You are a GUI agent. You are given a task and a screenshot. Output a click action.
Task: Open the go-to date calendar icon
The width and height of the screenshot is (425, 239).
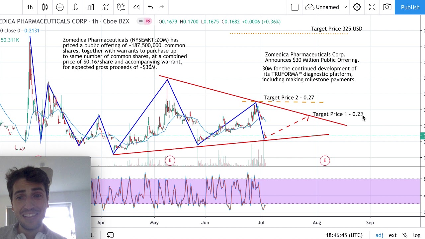pyautogui.click(x=110, y=235)
